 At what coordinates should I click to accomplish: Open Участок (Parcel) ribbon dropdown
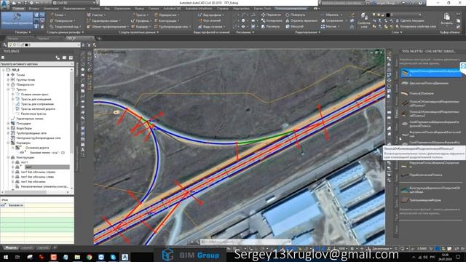coord(96,15)
